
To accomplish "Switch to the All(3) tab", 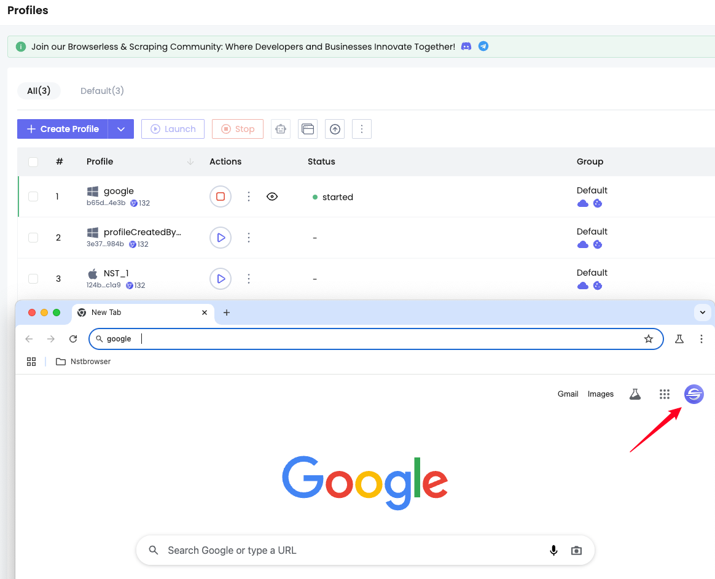I will pyautogui.click(x=39, y=91).
